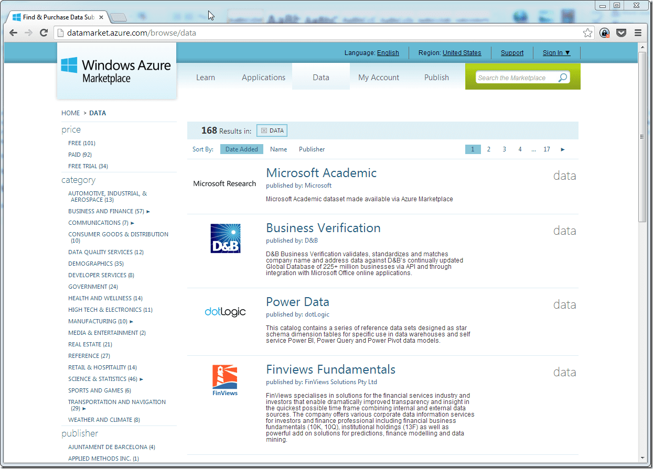This screenshot has height=469, width=653.
Task: Open the Microsoft Academic dataset
Action: (x=321, y=173)
